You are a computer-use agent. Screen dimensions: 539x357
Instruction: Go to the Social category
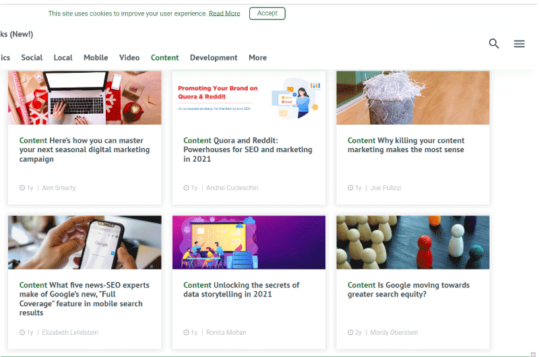[32, 57]
